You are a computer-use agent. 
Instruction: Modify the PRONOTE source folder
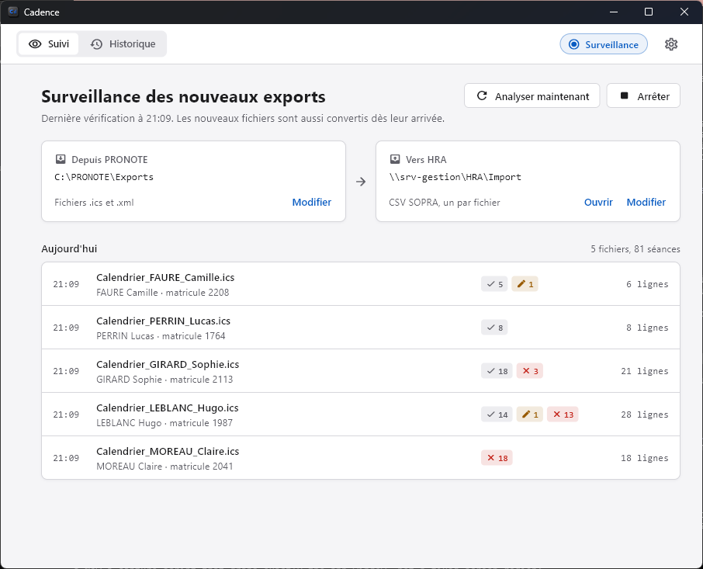[312, 203]
